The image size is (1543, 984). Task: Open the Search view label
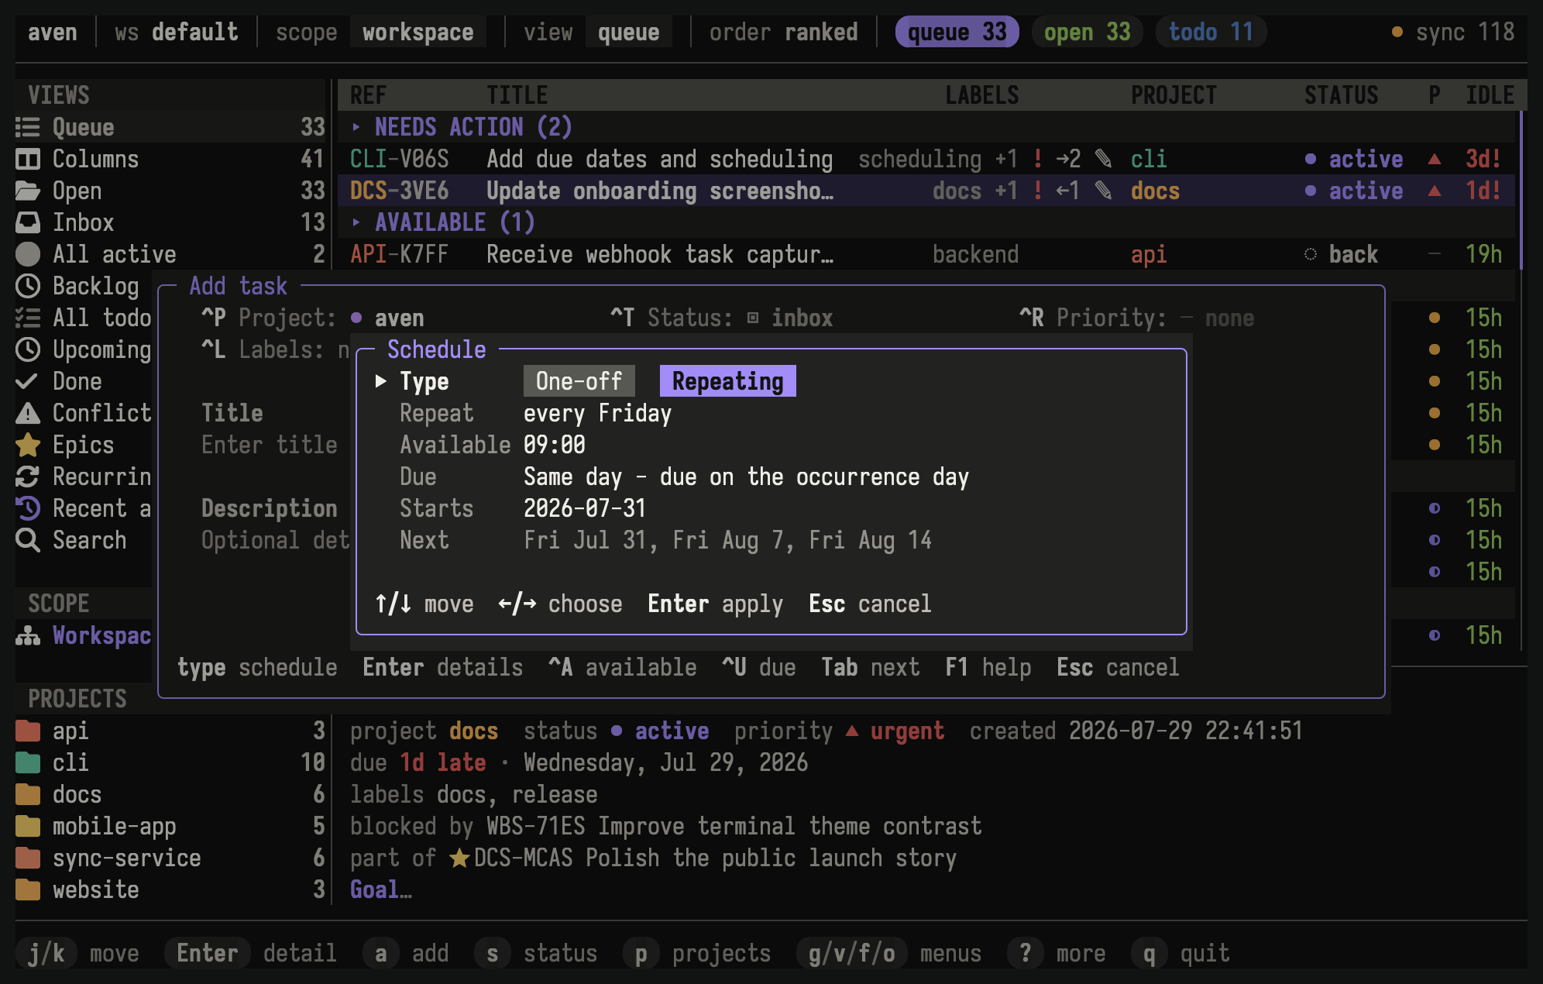(89, 540)
